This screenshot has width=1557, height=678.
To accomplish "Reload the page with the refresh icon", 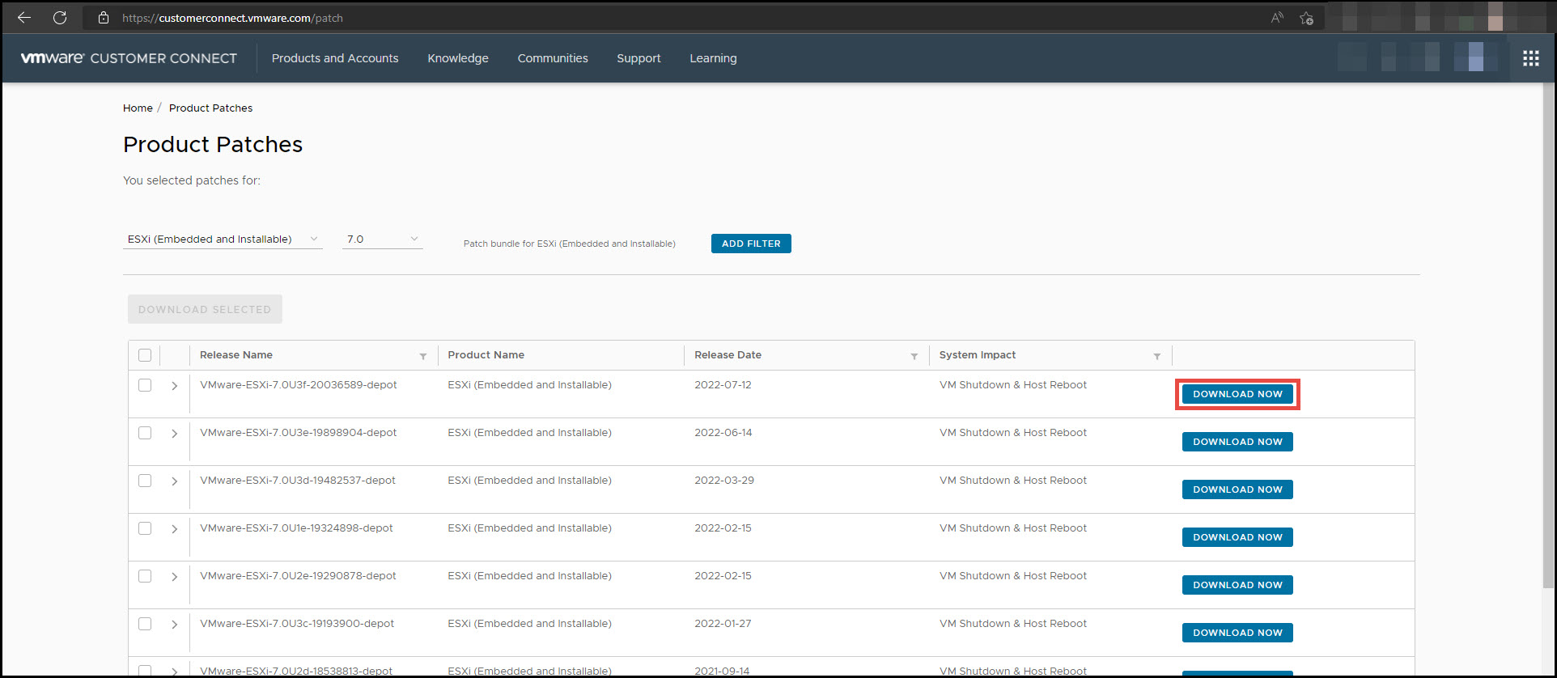I will pyautogui.click(x=60, y=17).
